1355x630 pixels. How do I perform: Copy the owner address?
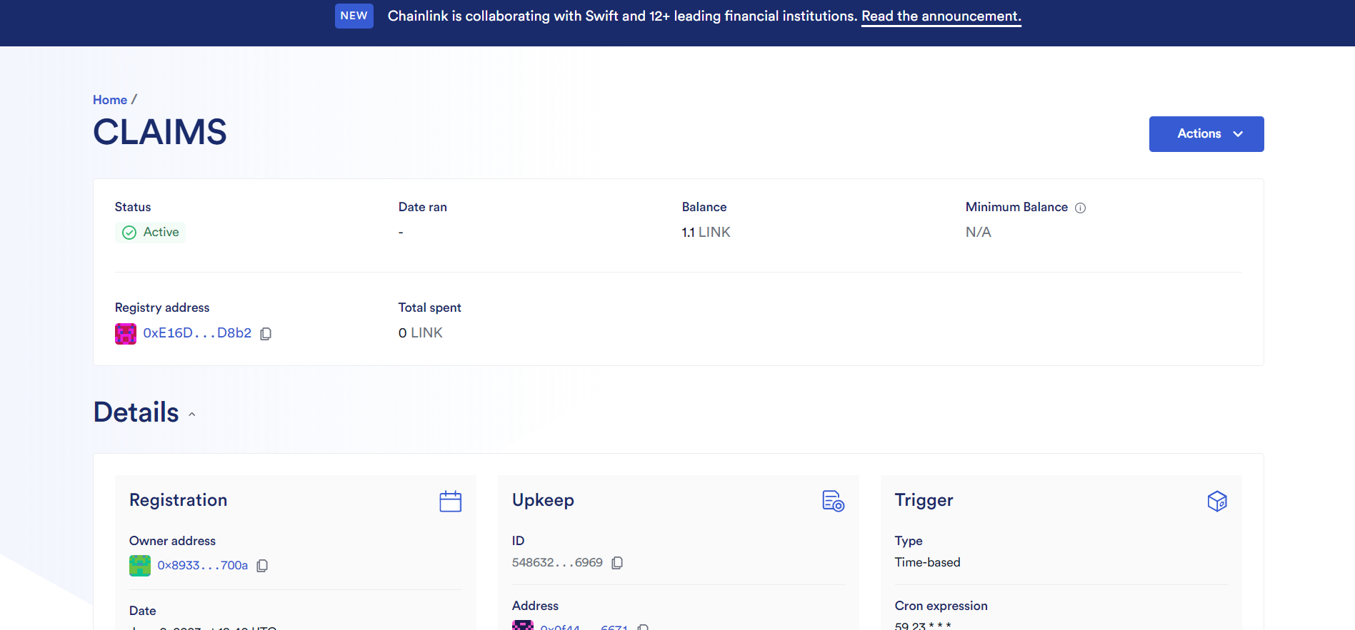[x=262, y=566]
